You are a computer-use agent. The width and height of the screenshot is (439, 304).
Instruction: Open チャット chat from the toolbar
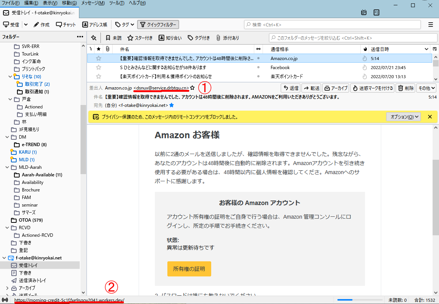pyautogui.click(x=66, y=25)
